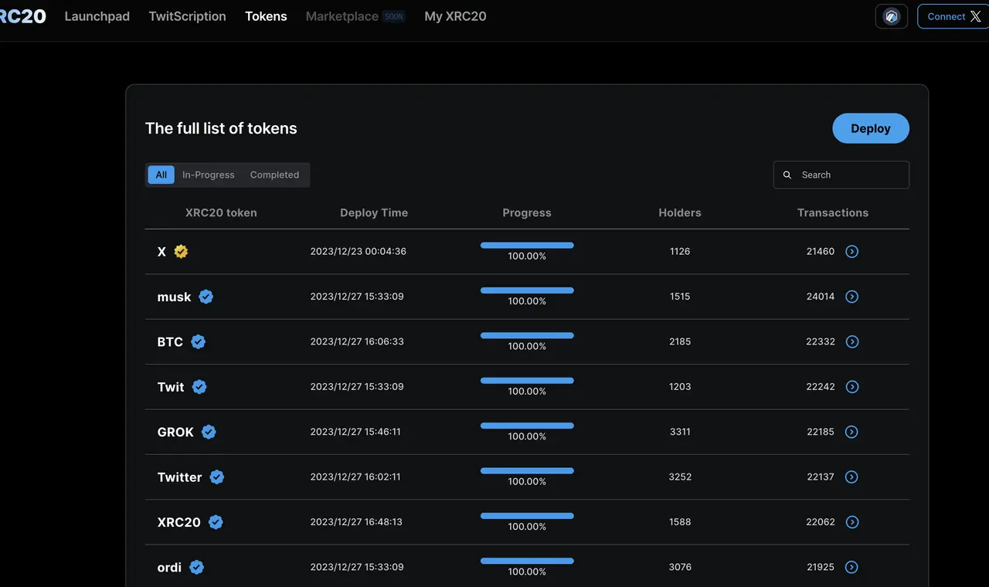Click the Connect X button
Image resolution: width=989 pixels, height=587 pixels.
(x=953, y=16)
